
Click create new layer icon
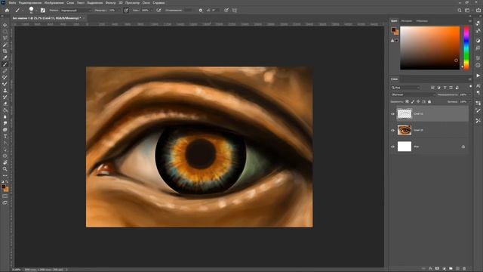click(457, 269)
